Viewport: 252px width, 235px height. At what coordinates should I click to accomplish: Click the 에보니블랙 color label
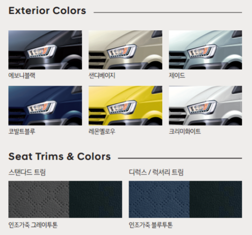coord(22,75)
